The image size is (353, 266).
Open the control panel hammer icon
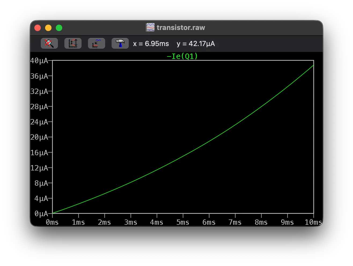click(x=120, y=43)
